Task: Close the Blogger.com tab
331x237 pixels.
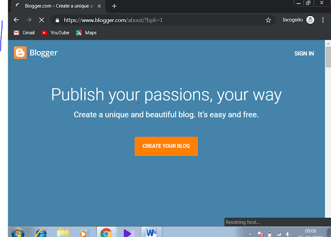Action: coord(99,6)
